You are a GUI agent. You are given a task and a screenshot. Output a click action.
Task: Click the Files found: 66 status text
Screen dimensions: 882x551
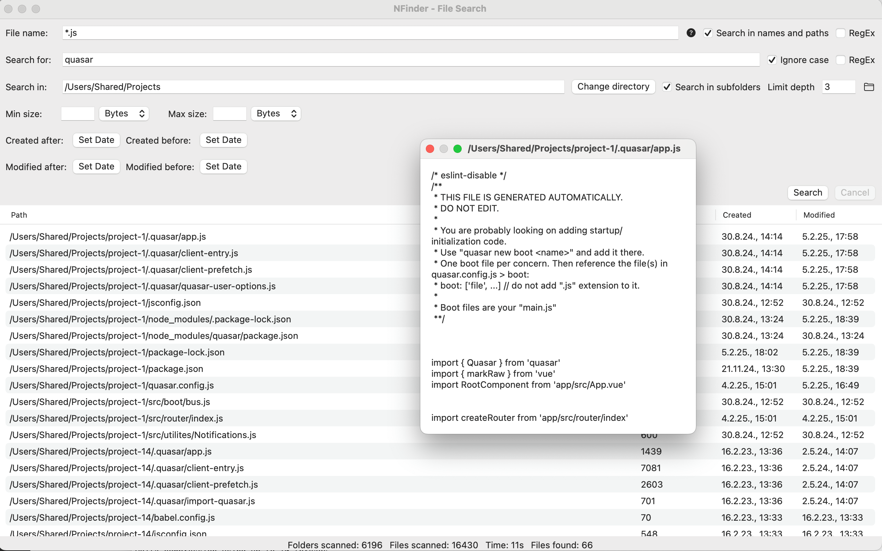pyautogui.click(x=562, y=545)
